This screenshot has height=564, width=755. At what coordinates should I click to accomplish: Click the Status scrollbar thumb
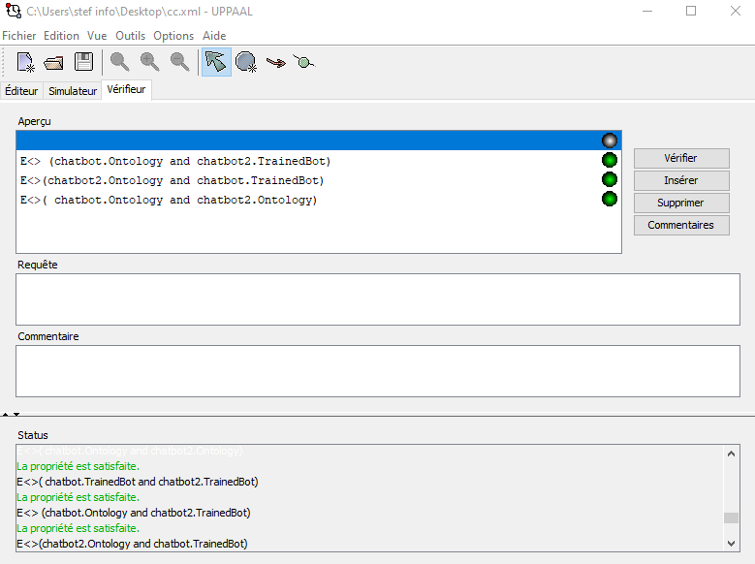point(731,517)
